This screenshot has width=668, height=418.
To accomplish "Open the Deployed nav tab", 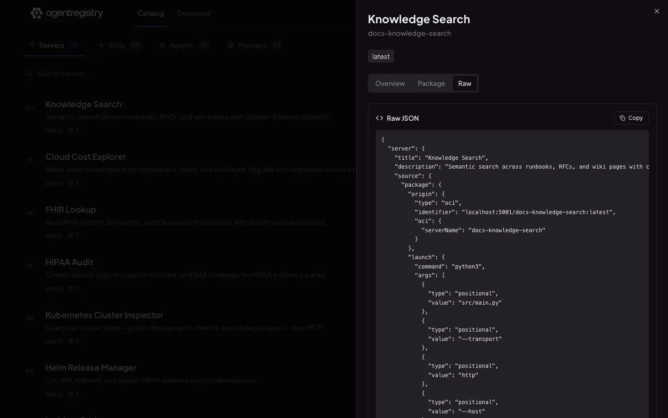I will (193, 13).
